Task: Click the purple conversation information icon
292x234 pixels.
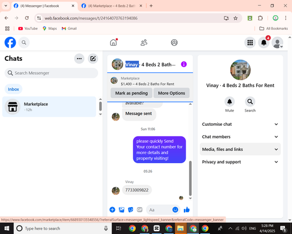Action: pyautogui.click(x=184, y=64)
